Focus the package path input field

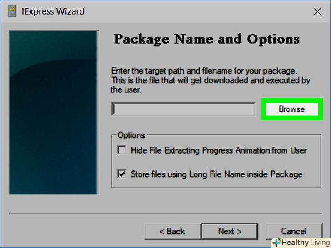(x=183, y=109)
